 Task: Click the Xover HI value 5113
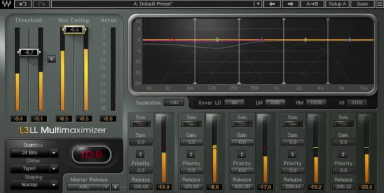357,102
